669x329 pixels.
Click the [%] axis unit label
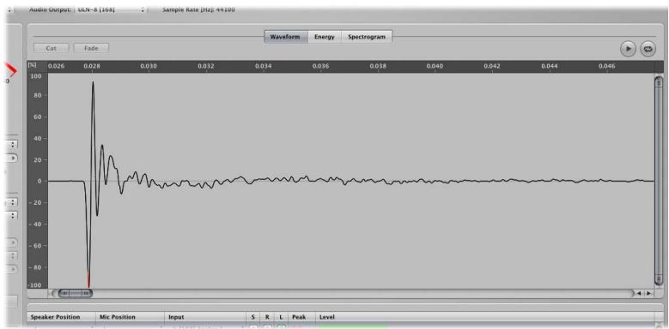coord(32,65)
